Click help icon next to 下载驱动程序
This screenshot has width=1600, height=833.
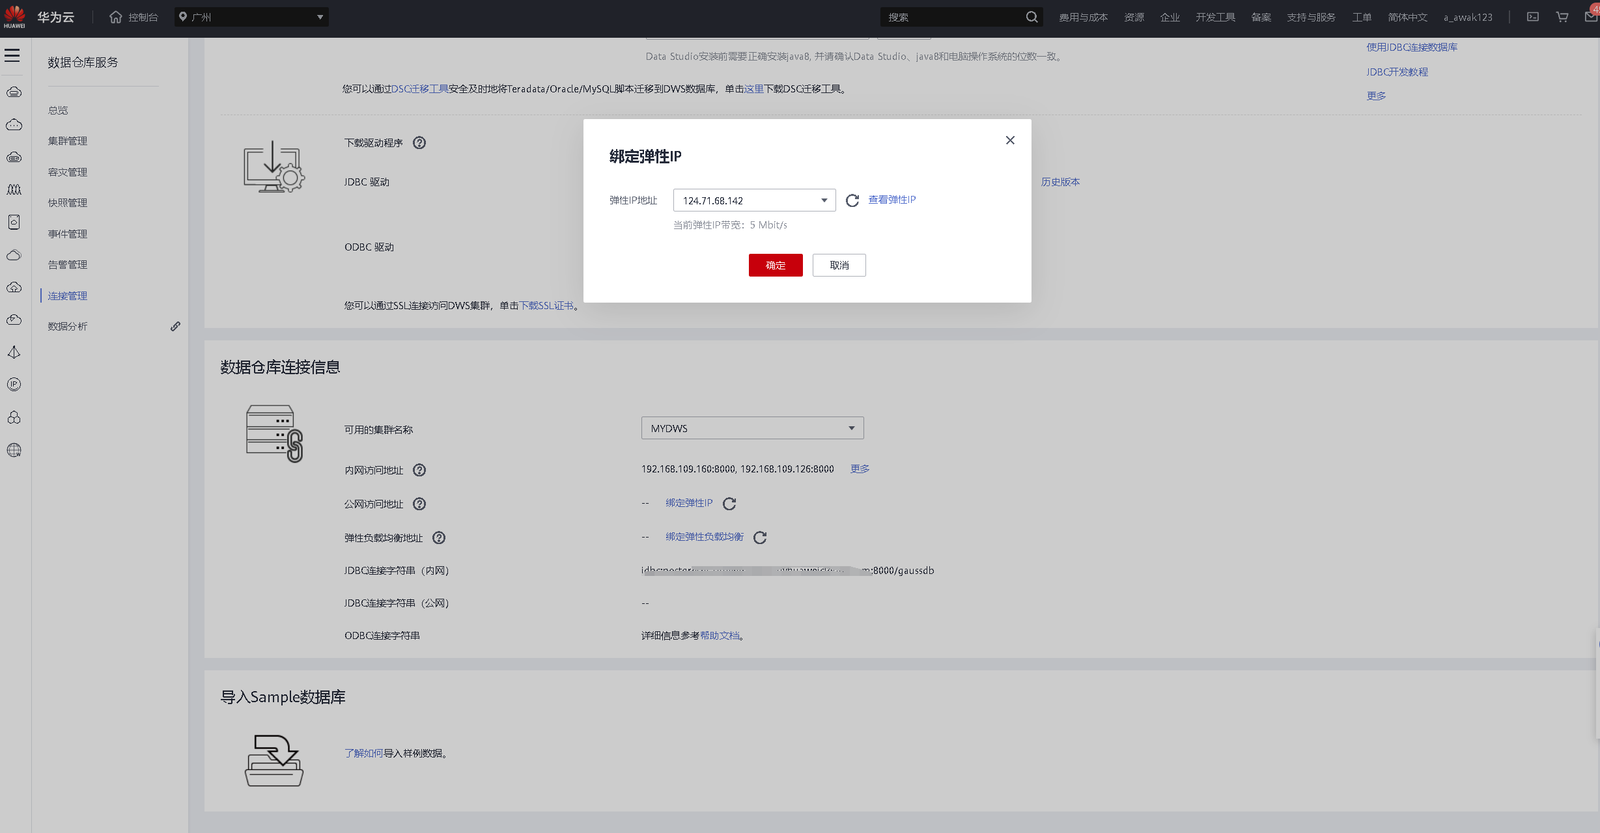[x=419, y=143]
